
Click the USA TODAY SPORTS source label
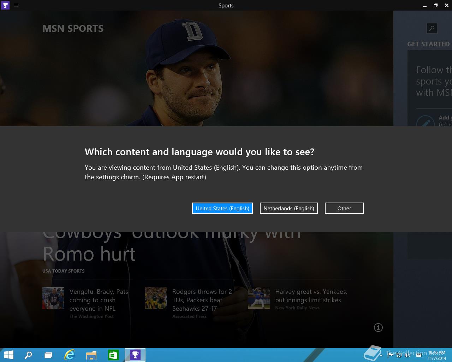coord(64,271)
